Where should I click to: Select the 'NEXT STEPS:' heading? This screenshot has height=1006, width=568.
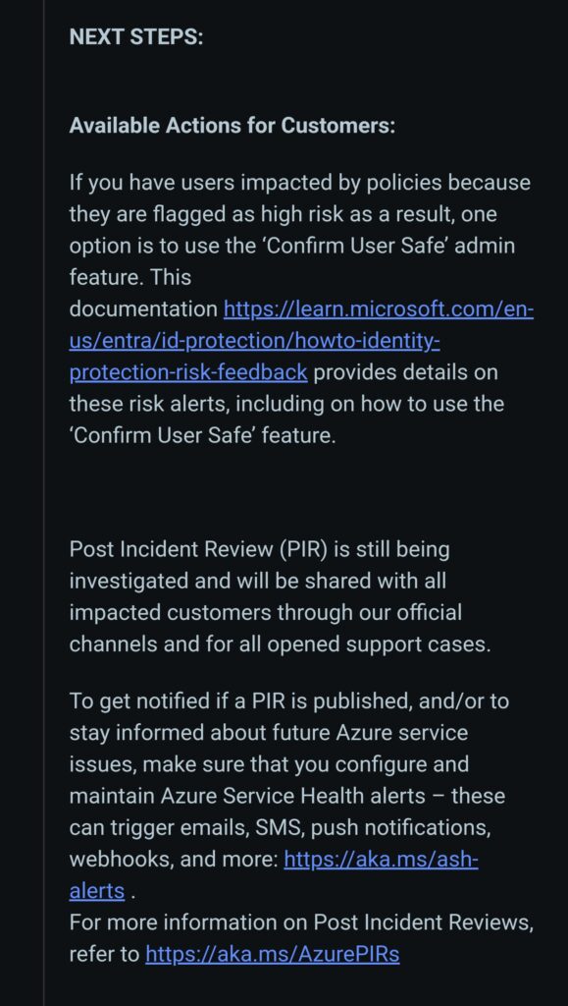click(135, 37)
